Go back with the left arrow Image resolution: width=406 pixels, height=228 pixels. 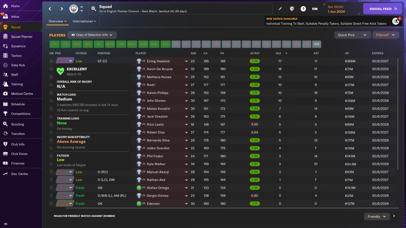50,9
